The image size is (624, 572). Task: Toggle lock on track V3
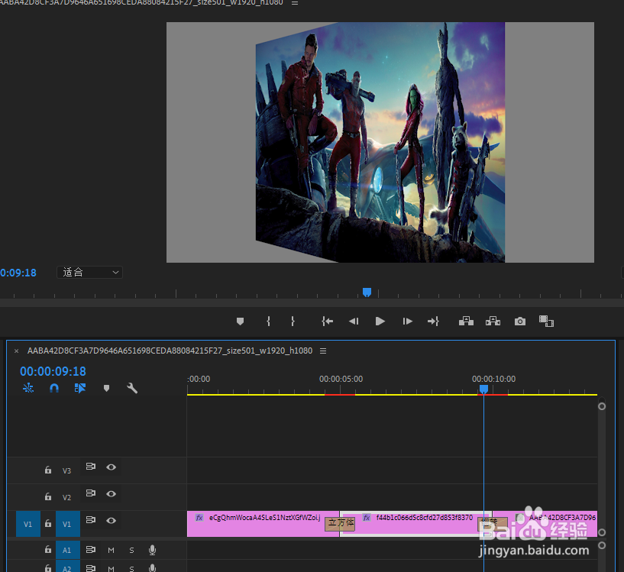pos(48,470)
